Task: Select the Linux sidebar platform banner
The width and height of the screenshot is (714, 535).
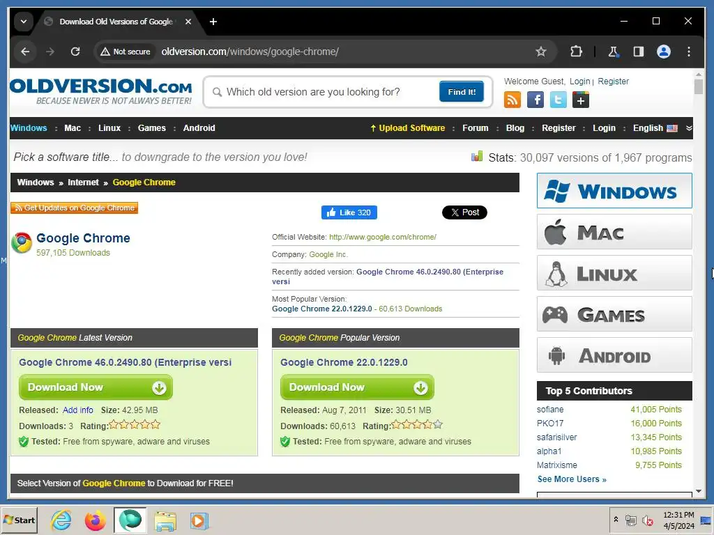Action: pos(614,273)
